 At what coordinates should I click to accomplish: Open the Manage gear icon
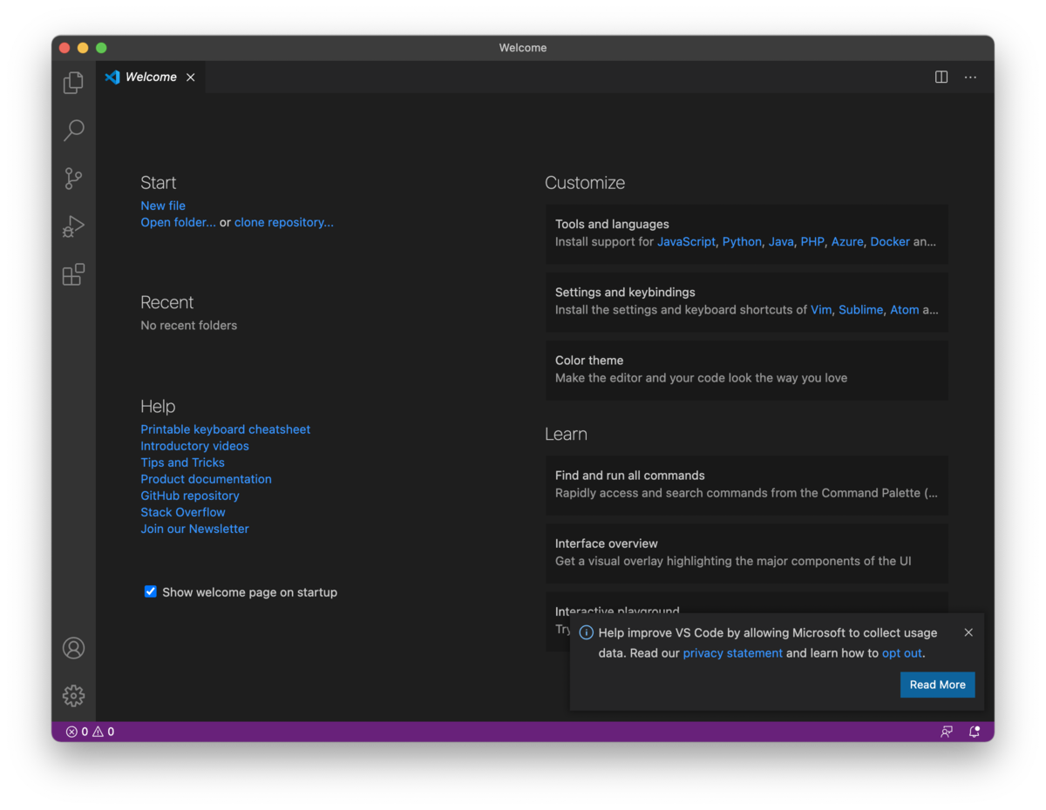pos(73,696)
